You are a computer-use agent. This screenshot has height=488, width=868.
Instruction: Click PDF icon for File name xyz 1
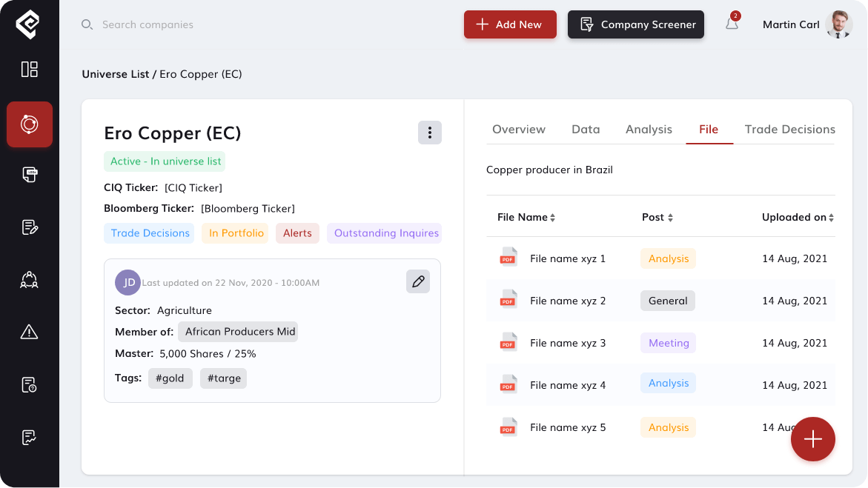pyautogui.click(x=508, y=257)
